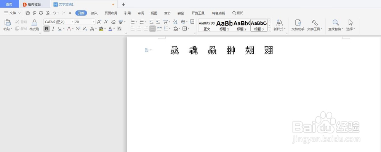Click the Increase Indent icon

coord(158,22)
